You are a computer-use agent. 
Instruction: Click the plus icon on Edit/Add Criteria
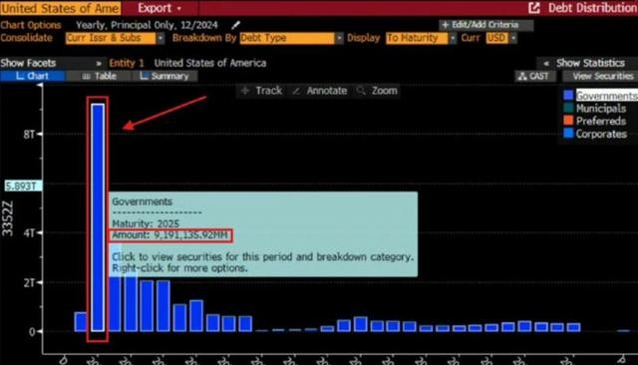click(x=446, y=25)
